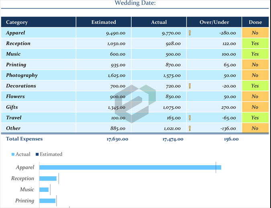Click the warning icon in Apparel row
271x208 pixels.
[x=189, y=33]
